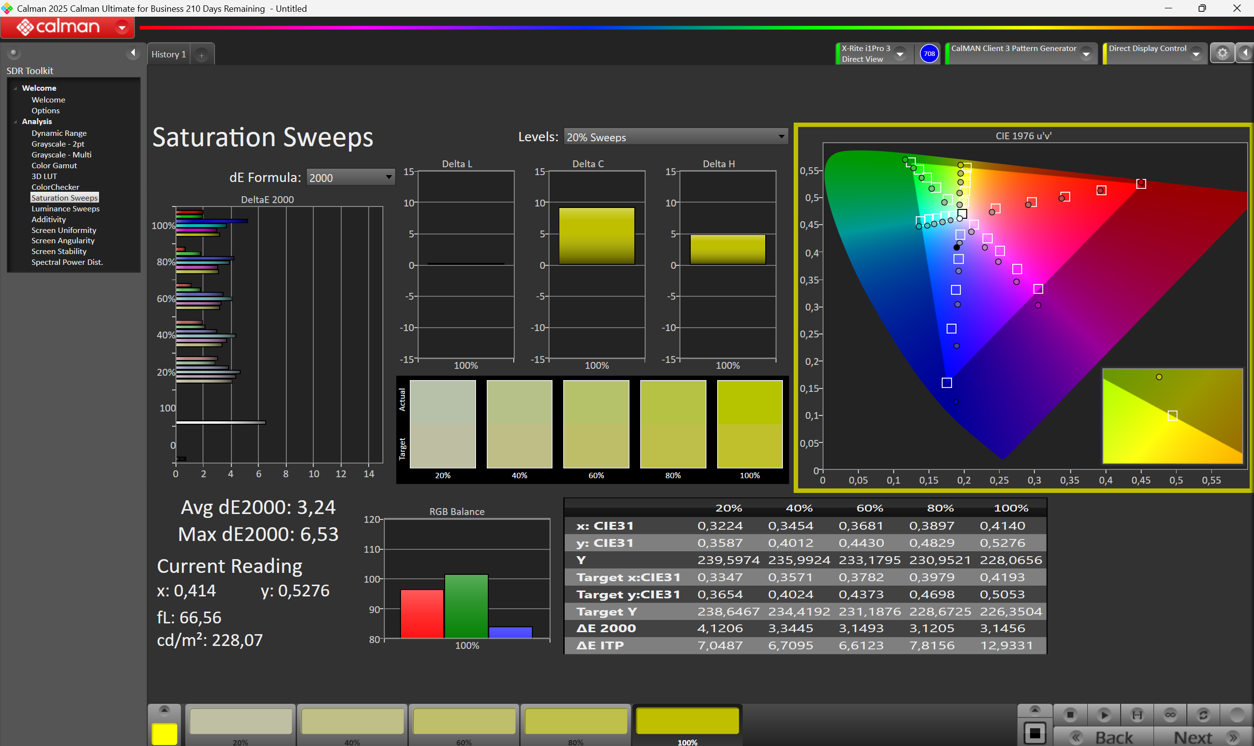
Task: Collapse the SDR Toolkit side panel arrow
Action: pos(133,53)
